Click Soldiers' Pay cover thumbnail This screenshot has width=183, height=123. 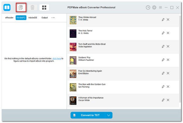point(73,60)
